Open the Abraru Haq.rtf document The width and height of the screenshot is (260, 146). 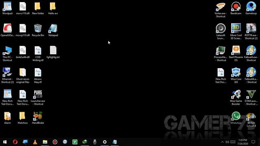pyautogui.click(x=38, y=75)
